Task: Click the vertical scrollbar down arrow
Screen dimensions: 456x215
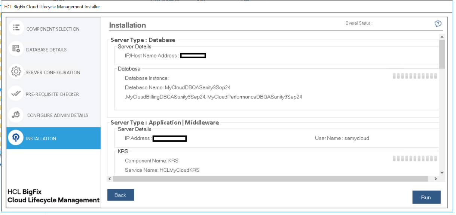Action: click(x=442, y=172)
